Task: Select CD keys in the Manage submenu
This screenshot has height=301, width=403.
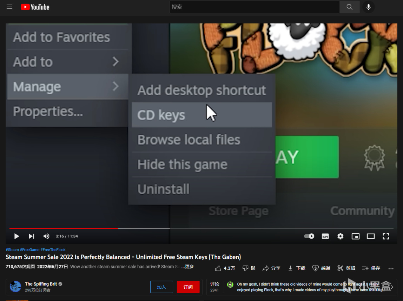Action: 161,114
